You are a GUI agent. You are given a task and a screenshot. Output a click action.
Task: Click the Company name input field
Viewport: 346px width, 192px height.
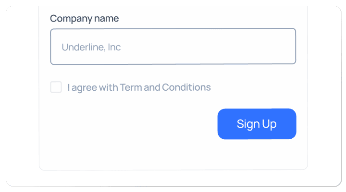[x=173, y=47]
